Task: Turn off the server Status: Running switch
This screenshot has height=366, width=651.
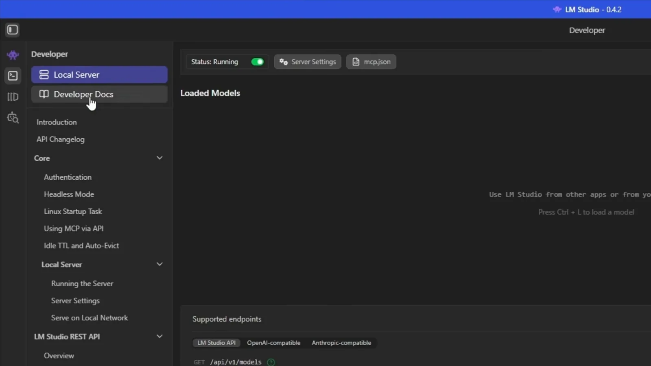Action: [x=257, y=62]
